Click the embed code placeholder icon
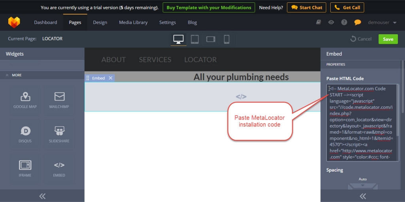Image resolution: width=405 pixels, height=202 pixels. pos(241,97)
